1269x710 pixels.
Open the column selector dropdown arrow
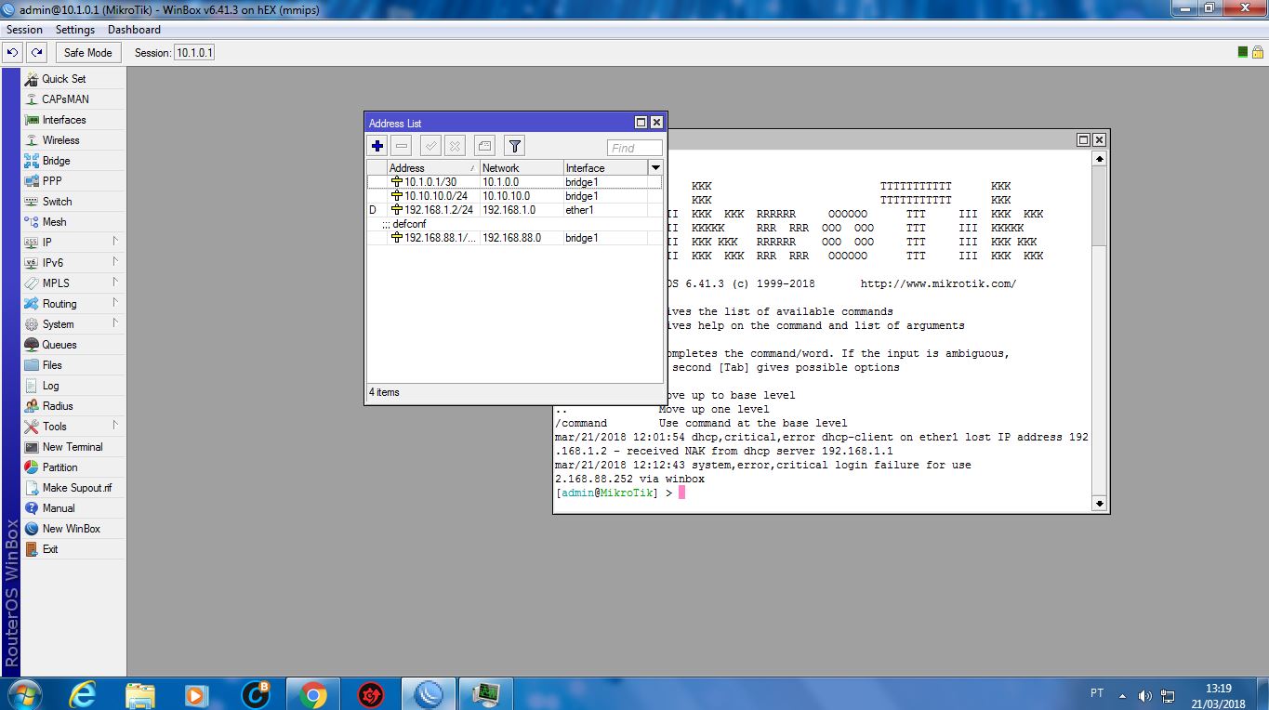pyautogui.click(x=654, y=168)
